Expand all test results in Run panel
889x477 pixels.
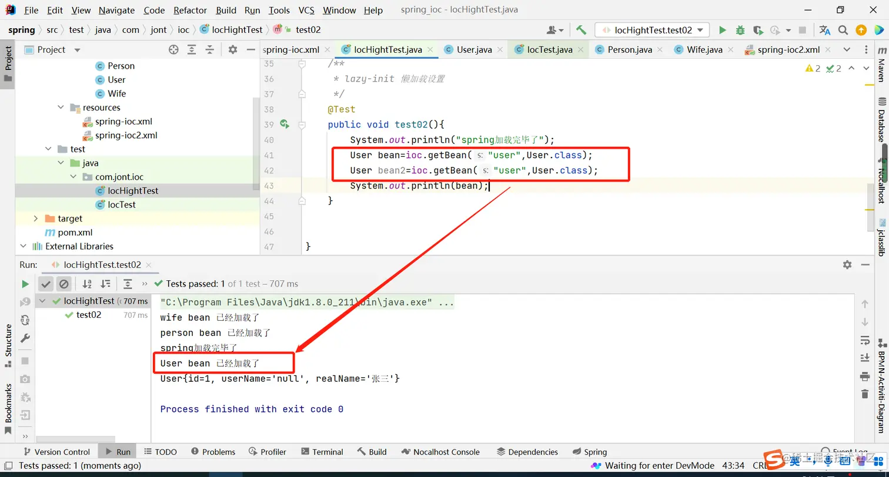(128, 284)
